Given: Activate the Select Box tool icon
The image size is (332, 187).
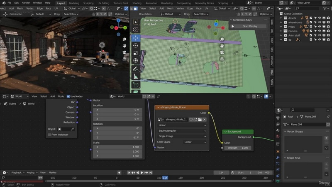Looking at the screenshot, I should pos(136,22).
